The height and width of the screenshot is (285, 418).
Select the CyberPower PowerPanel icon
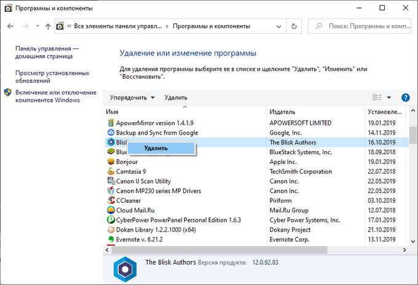[x=111, y=220]
